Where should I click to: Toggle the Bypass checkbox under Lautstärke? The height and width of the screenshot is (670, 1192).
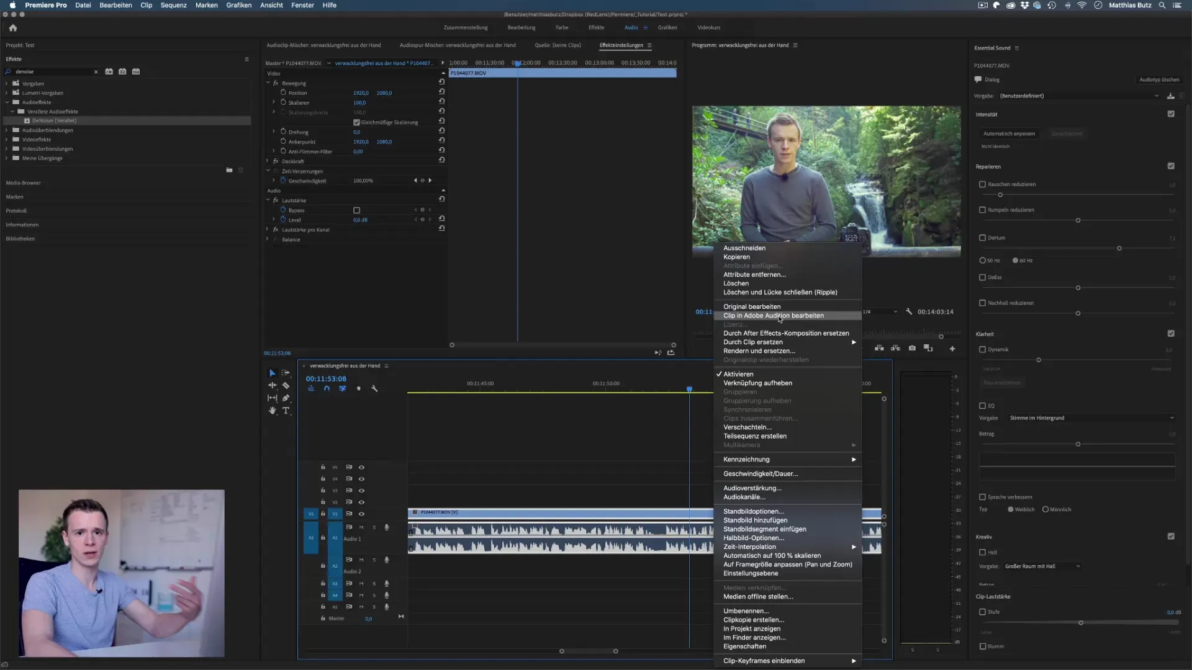click(356, 210)
